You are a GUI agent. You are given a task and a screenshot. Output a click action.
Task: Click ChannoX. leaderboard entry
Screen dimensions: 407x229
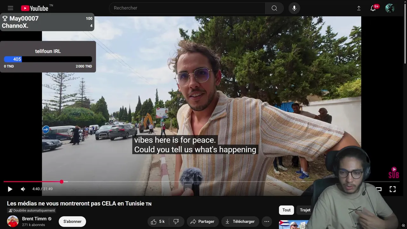pos(48,26)
